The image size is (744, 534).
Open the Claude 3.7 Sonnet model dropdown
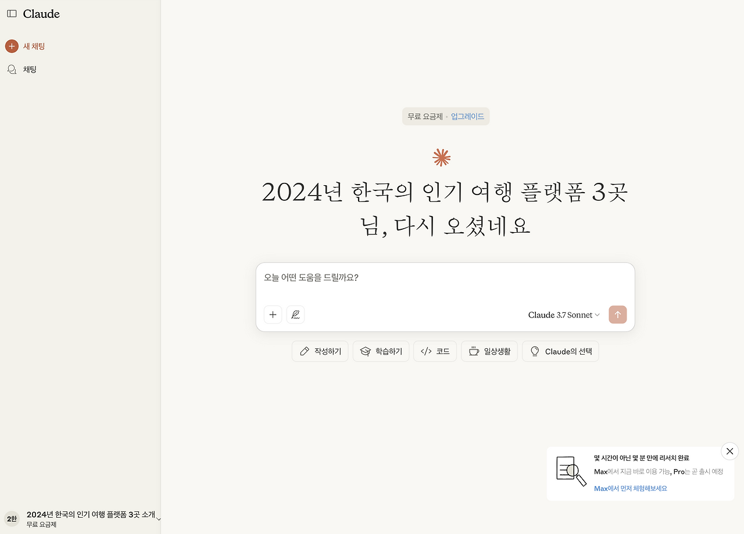(563, 315)
